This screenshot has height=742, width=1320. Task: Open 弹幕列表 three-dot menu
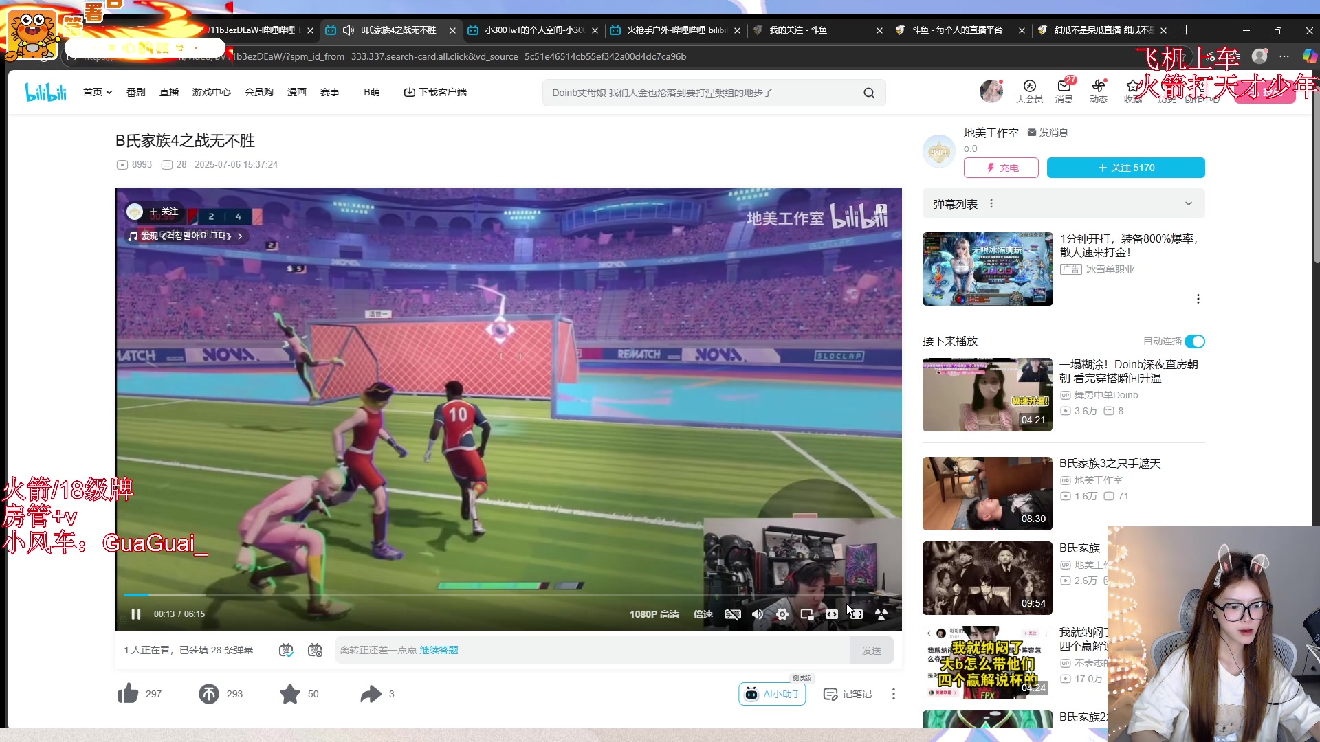[x=991, y=204]
